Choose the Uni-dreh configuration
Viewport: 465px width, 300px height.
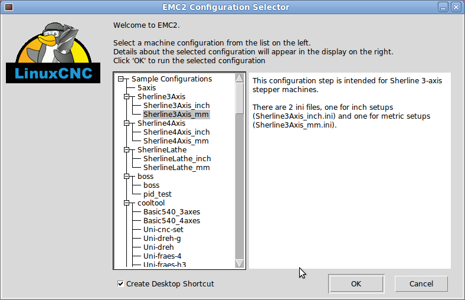159,247
